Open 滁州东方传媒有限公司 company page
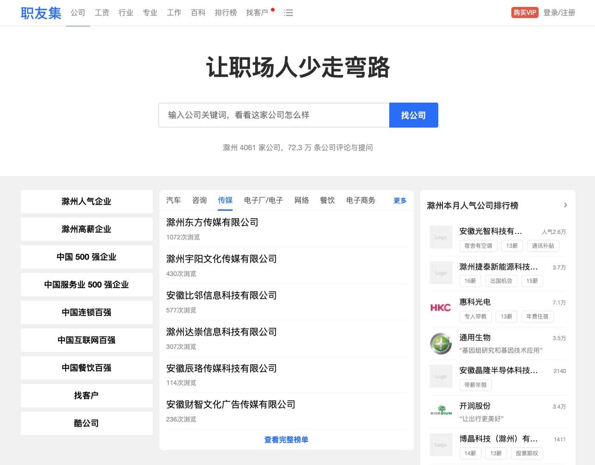This screenshot has height=465, width=595. tap(212, 222)
